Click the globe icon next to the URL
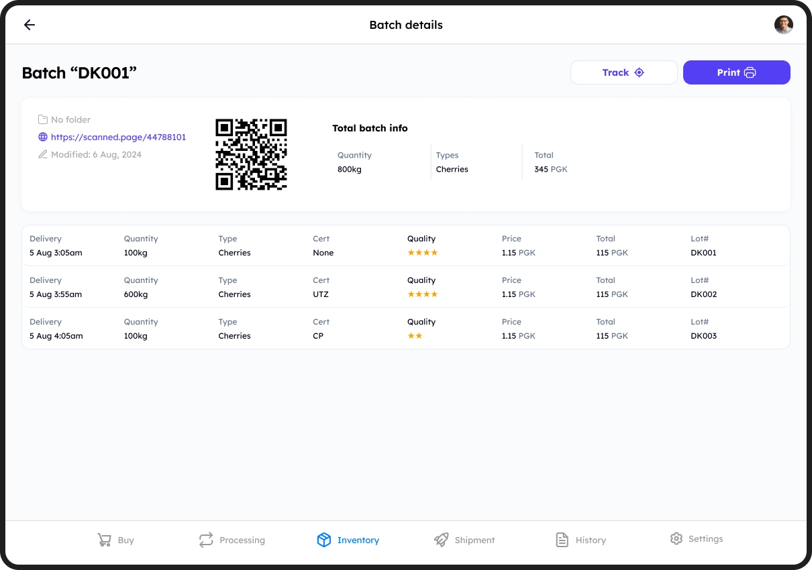Viewport: 812px width, 570px height. pyautogui.click(x=42, y=137)
